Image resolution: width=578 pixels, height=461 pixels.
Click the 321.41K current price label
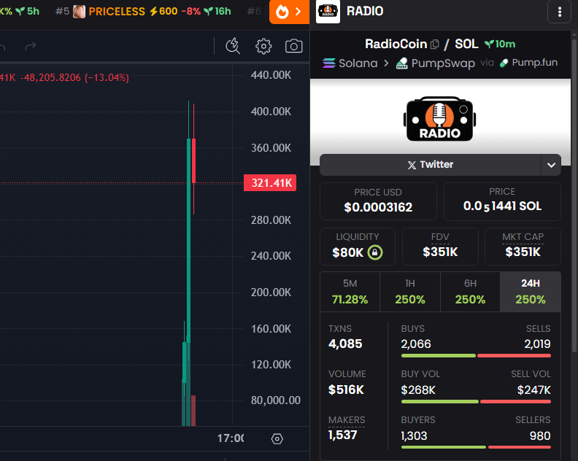point(270,183)
